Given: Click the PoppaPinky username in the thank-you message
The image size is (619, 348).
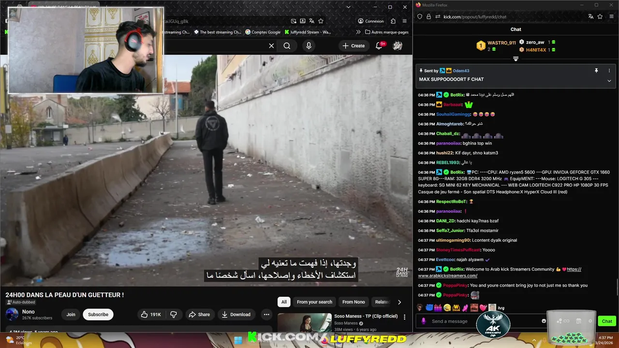Looking at the screenshot, I should pos(456,286).
